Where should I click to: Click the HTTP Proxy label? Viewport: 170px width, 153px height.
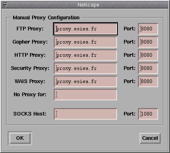coord(30,55)
